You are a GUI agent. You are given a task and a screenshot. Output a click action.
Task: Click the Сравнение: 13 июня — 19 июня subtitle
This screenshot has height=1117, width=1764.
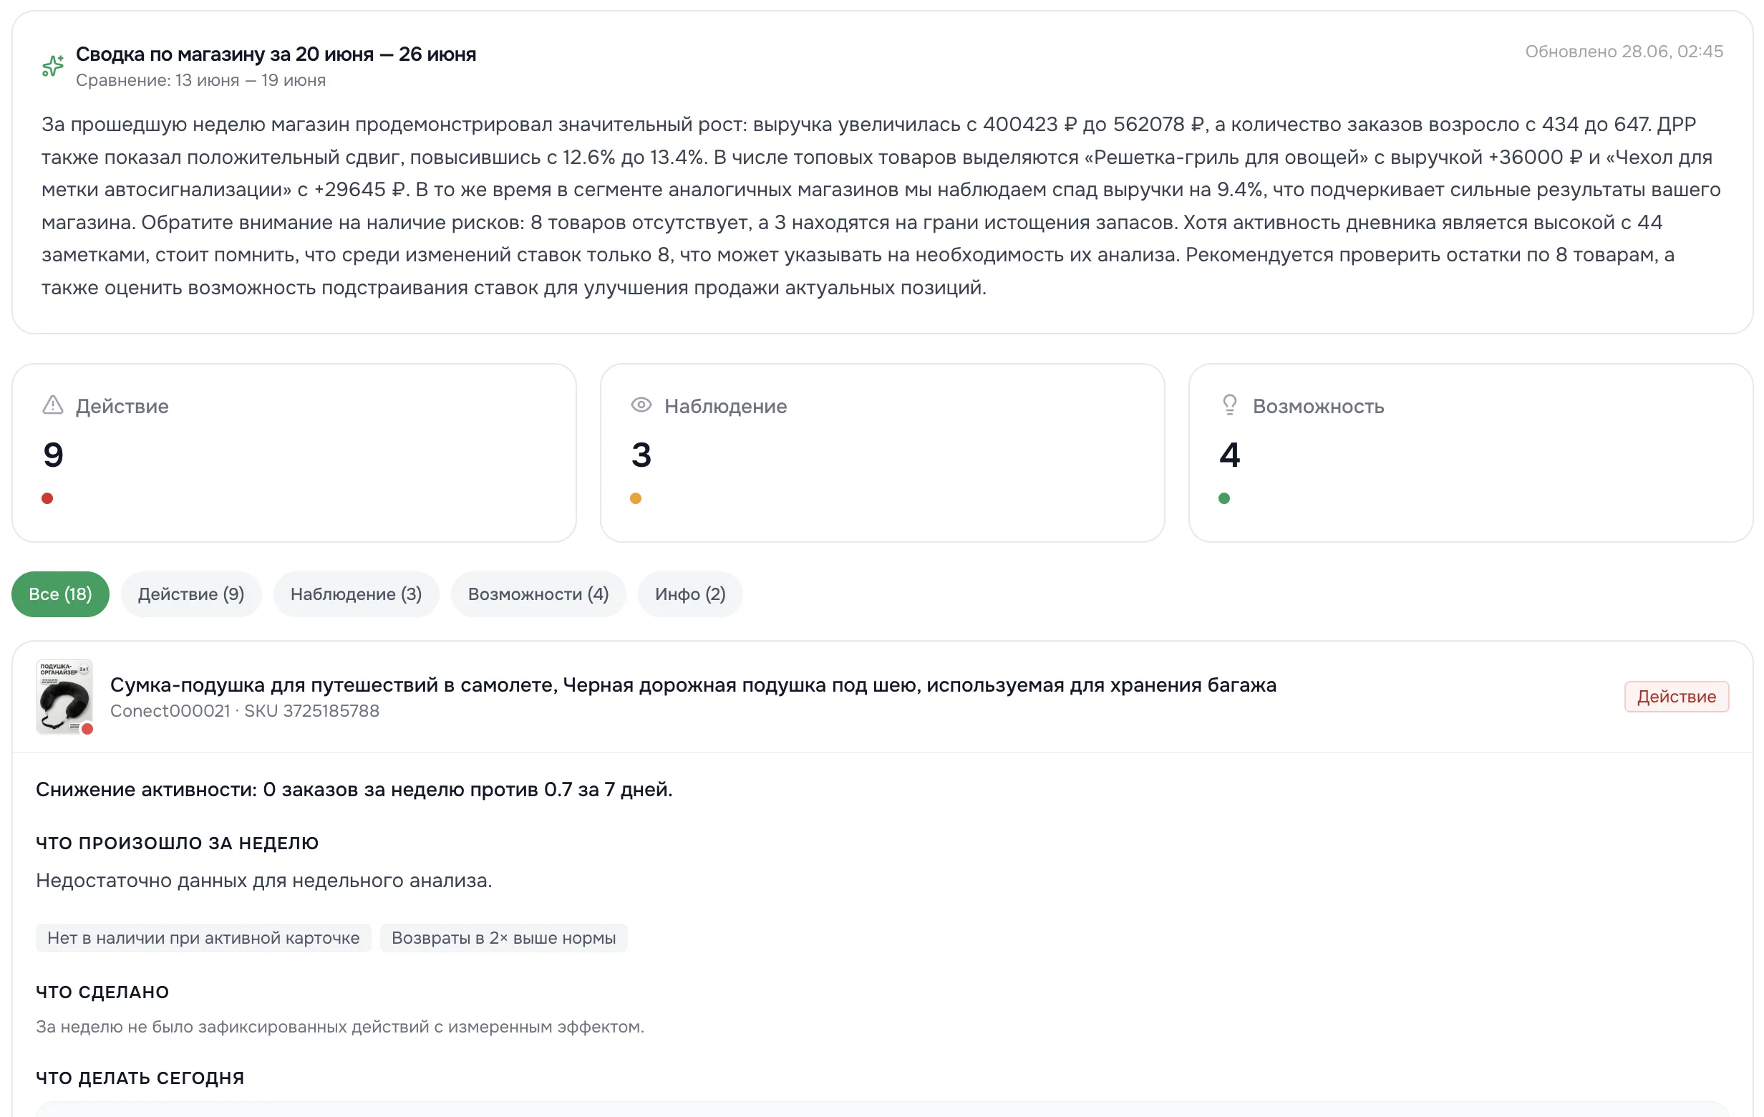pos(200,81)
